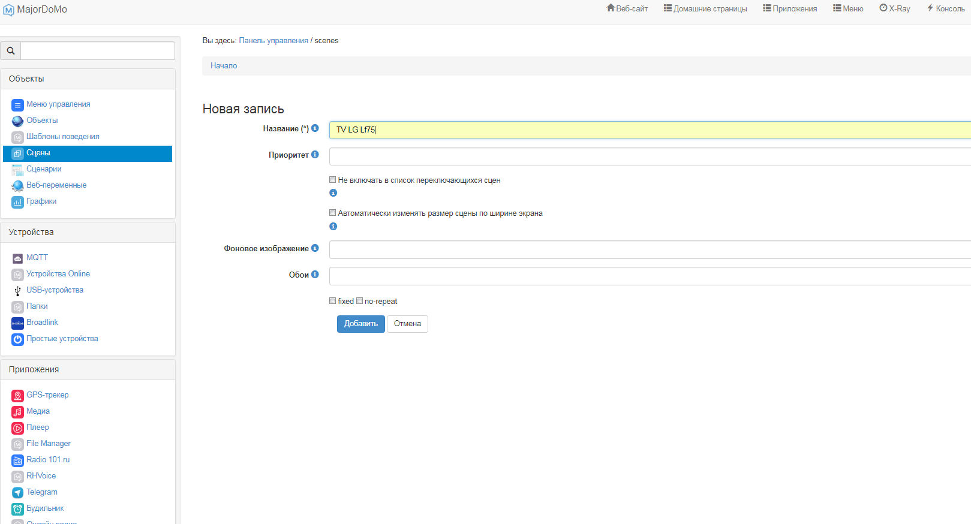Viewport: 971px width, 524px height.
Task: Click the search magnifier icon in sidebar
Action: pyautogui.click(x=11, y=51)
